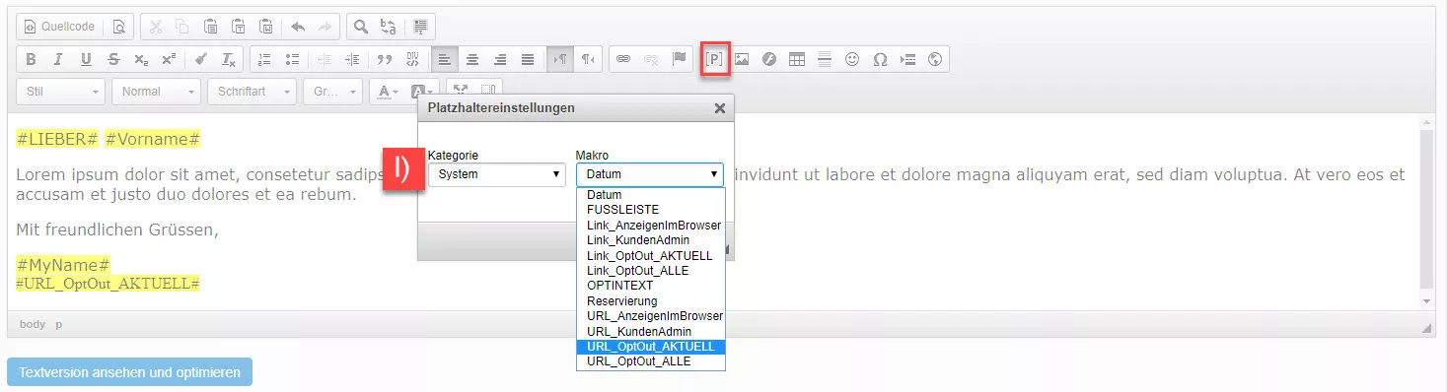Click the insert table icon
This screenshot has width=1447, height=392.
tap(797, 59)
